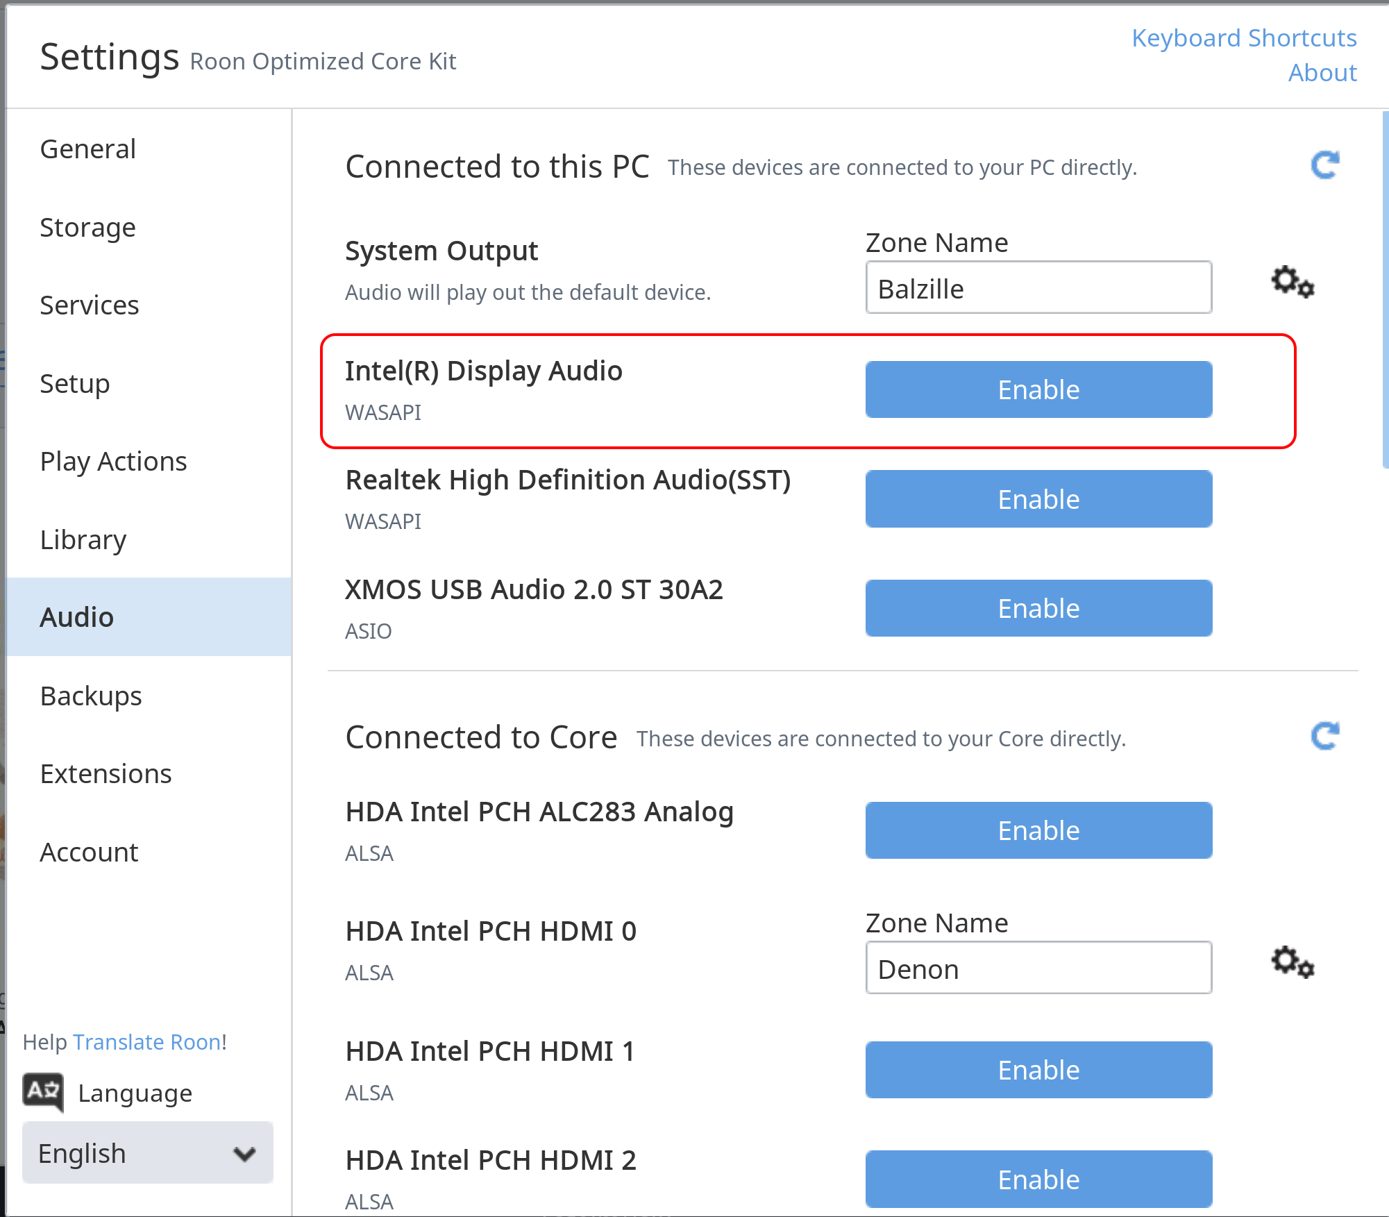Click the Language translate icon
Screen dimensions: 1389x1217
[43, 1092]
